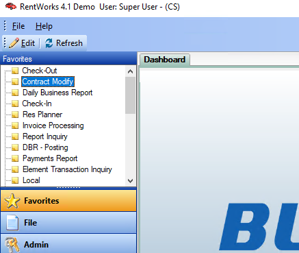This screenshot has width=299, height=253.
Task: Open the File navigation pane
Action: pyautogui.click(x=68, y=223)
